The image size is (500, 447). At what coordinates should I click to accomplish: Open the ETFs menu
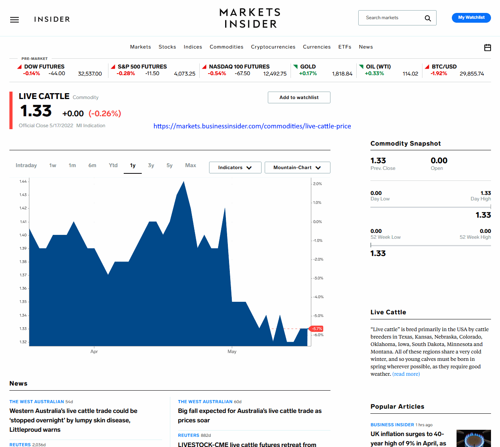(x=345, y=47)
